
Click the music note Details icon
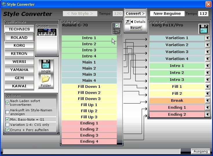[128, 22]
